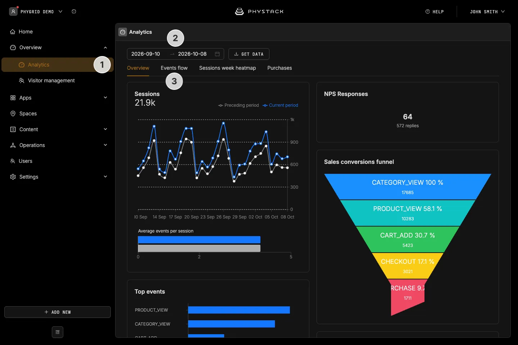Click the Spaces label in sidebar
The height and width of the screenshot is (345, 518).
(x=28, y=114)
